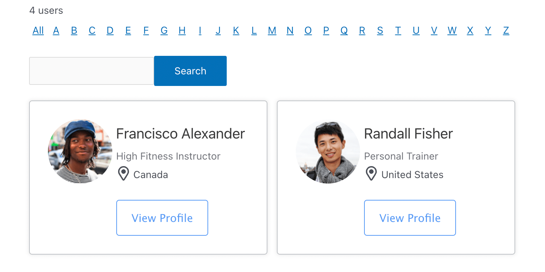
Task: Click Francisco Alexander's profile photo
Action: coord(80,151)
